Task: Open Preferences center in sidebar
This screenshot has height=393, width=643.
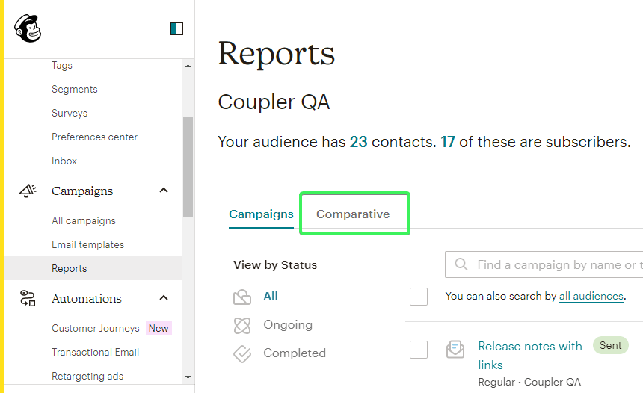Action: (x=95, y=137)
